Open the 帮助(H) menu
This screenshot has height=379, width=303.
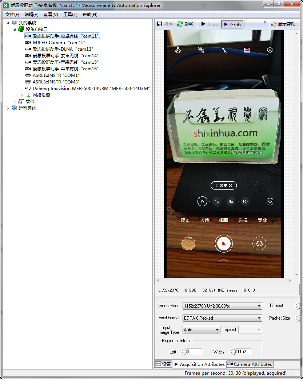(90, 15)
